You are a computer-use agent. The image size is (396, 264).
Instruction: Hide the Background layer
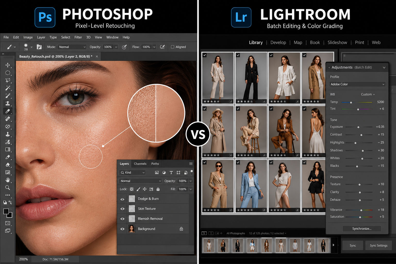coord(122,229)
